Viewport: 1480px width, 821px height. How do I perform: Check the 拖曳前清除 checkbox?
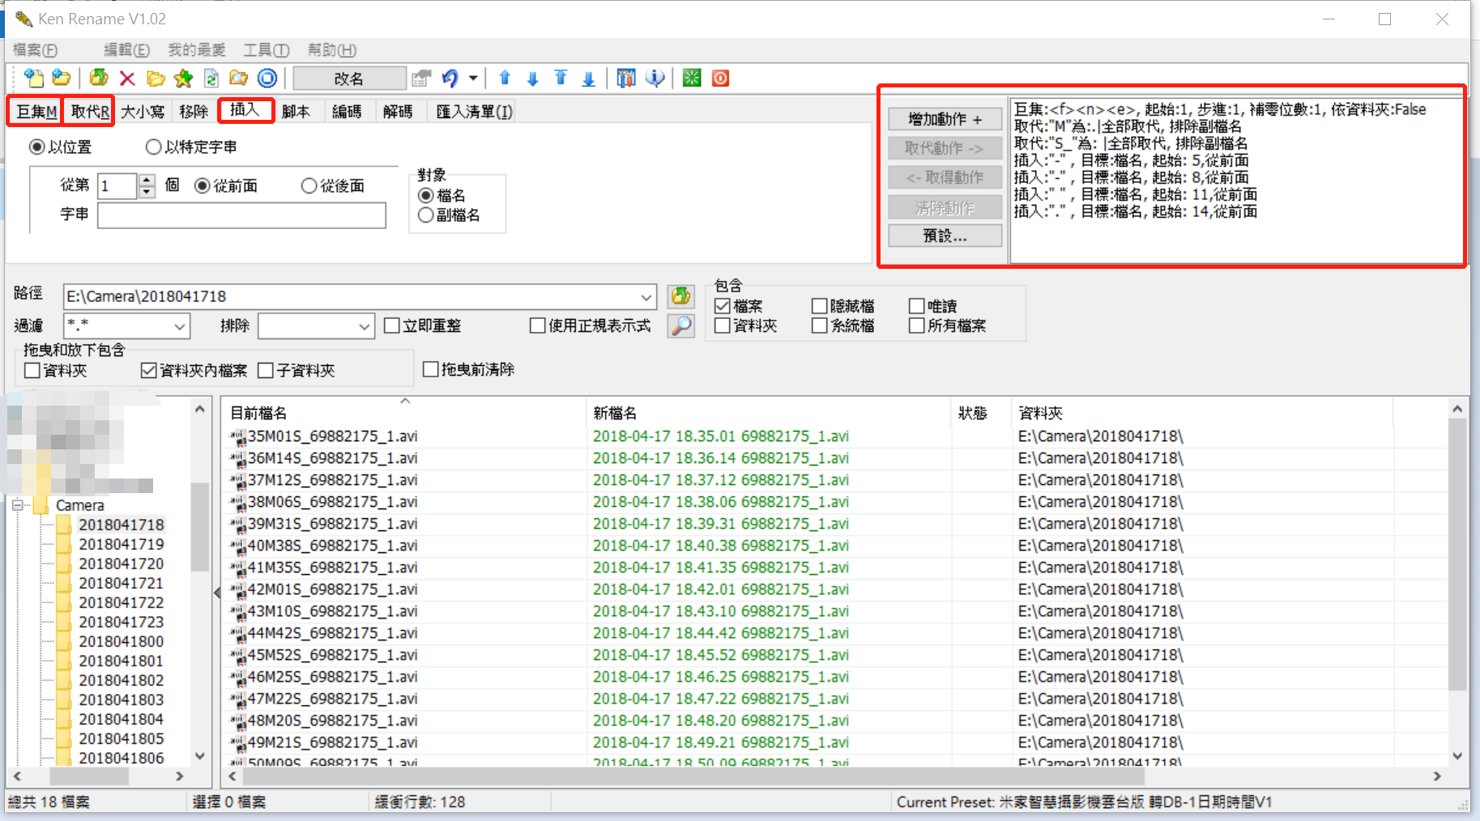coord(431,369)
